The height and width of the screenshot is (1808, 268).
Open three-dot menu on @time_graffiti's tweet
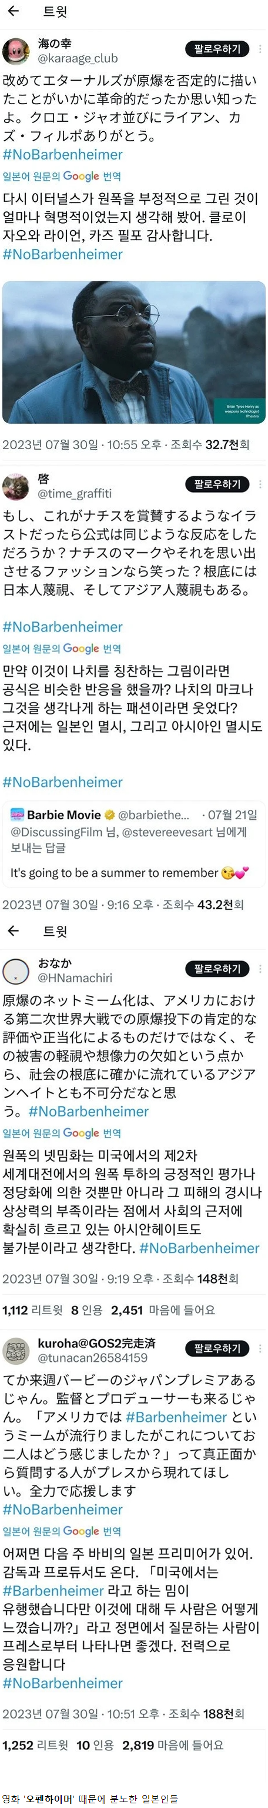pos(261,484)
